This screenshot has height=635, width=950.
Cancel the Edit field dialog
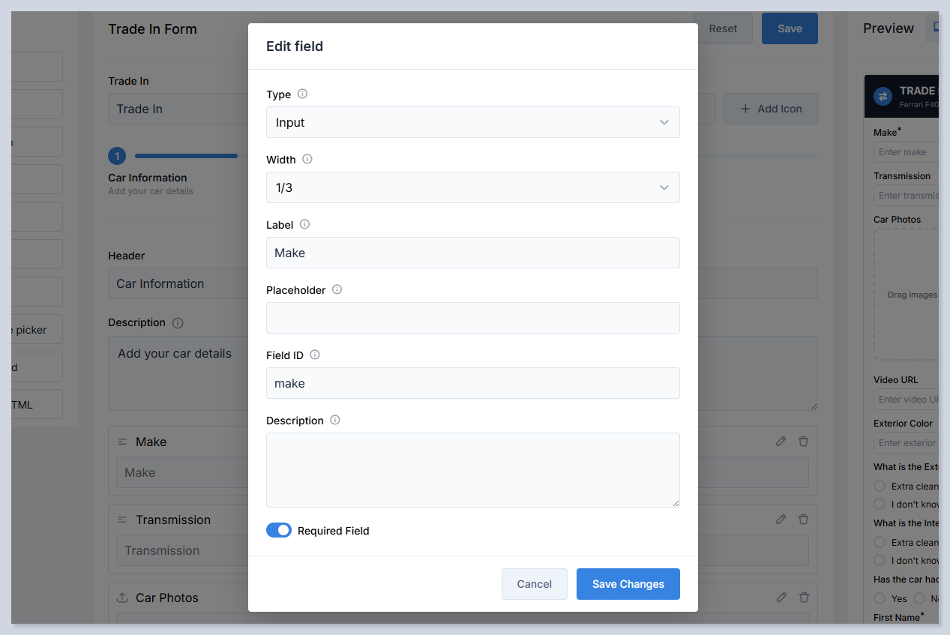534,584
